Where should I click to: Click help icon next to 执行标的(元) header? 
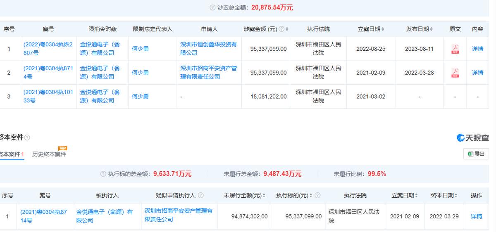[317, 195]
